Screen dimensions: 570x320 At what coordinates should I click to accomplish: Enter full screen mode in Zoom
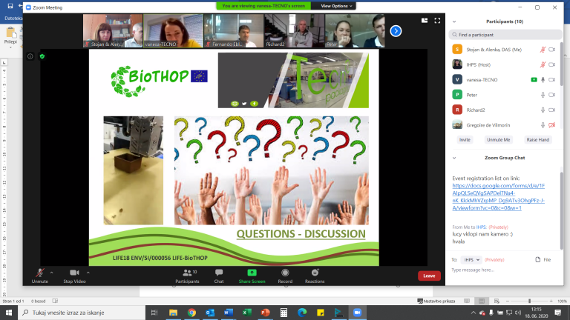pos(437,21)
